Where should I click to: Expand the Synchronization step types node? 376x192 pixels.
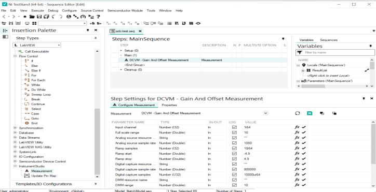pos(15,128)
